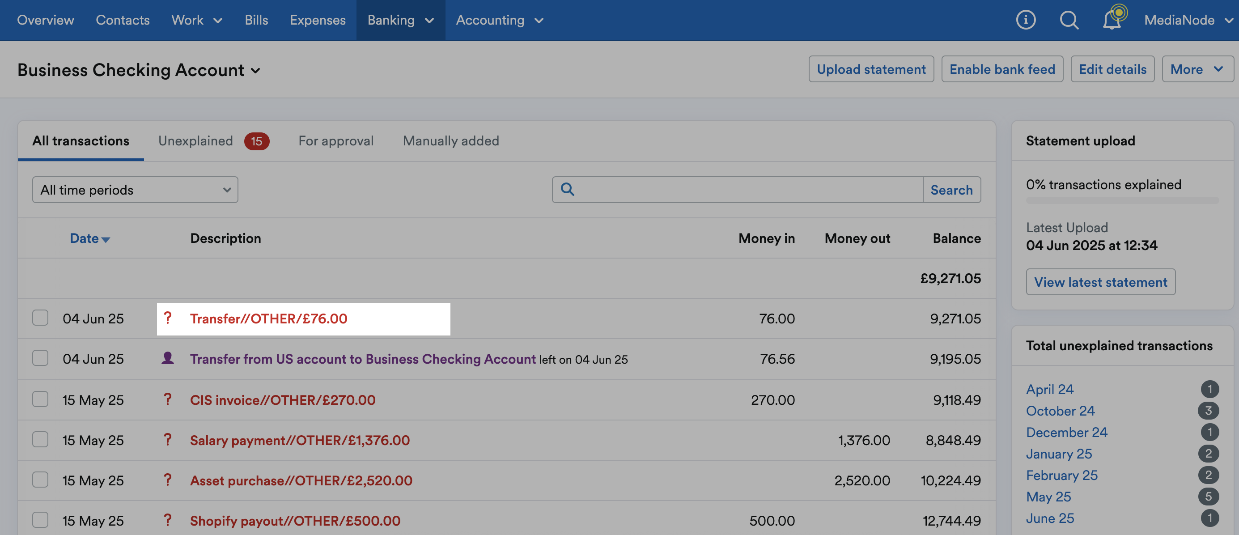Open Expenses page
This screenshot has width=1239, height=535.
tap(318, 20)
